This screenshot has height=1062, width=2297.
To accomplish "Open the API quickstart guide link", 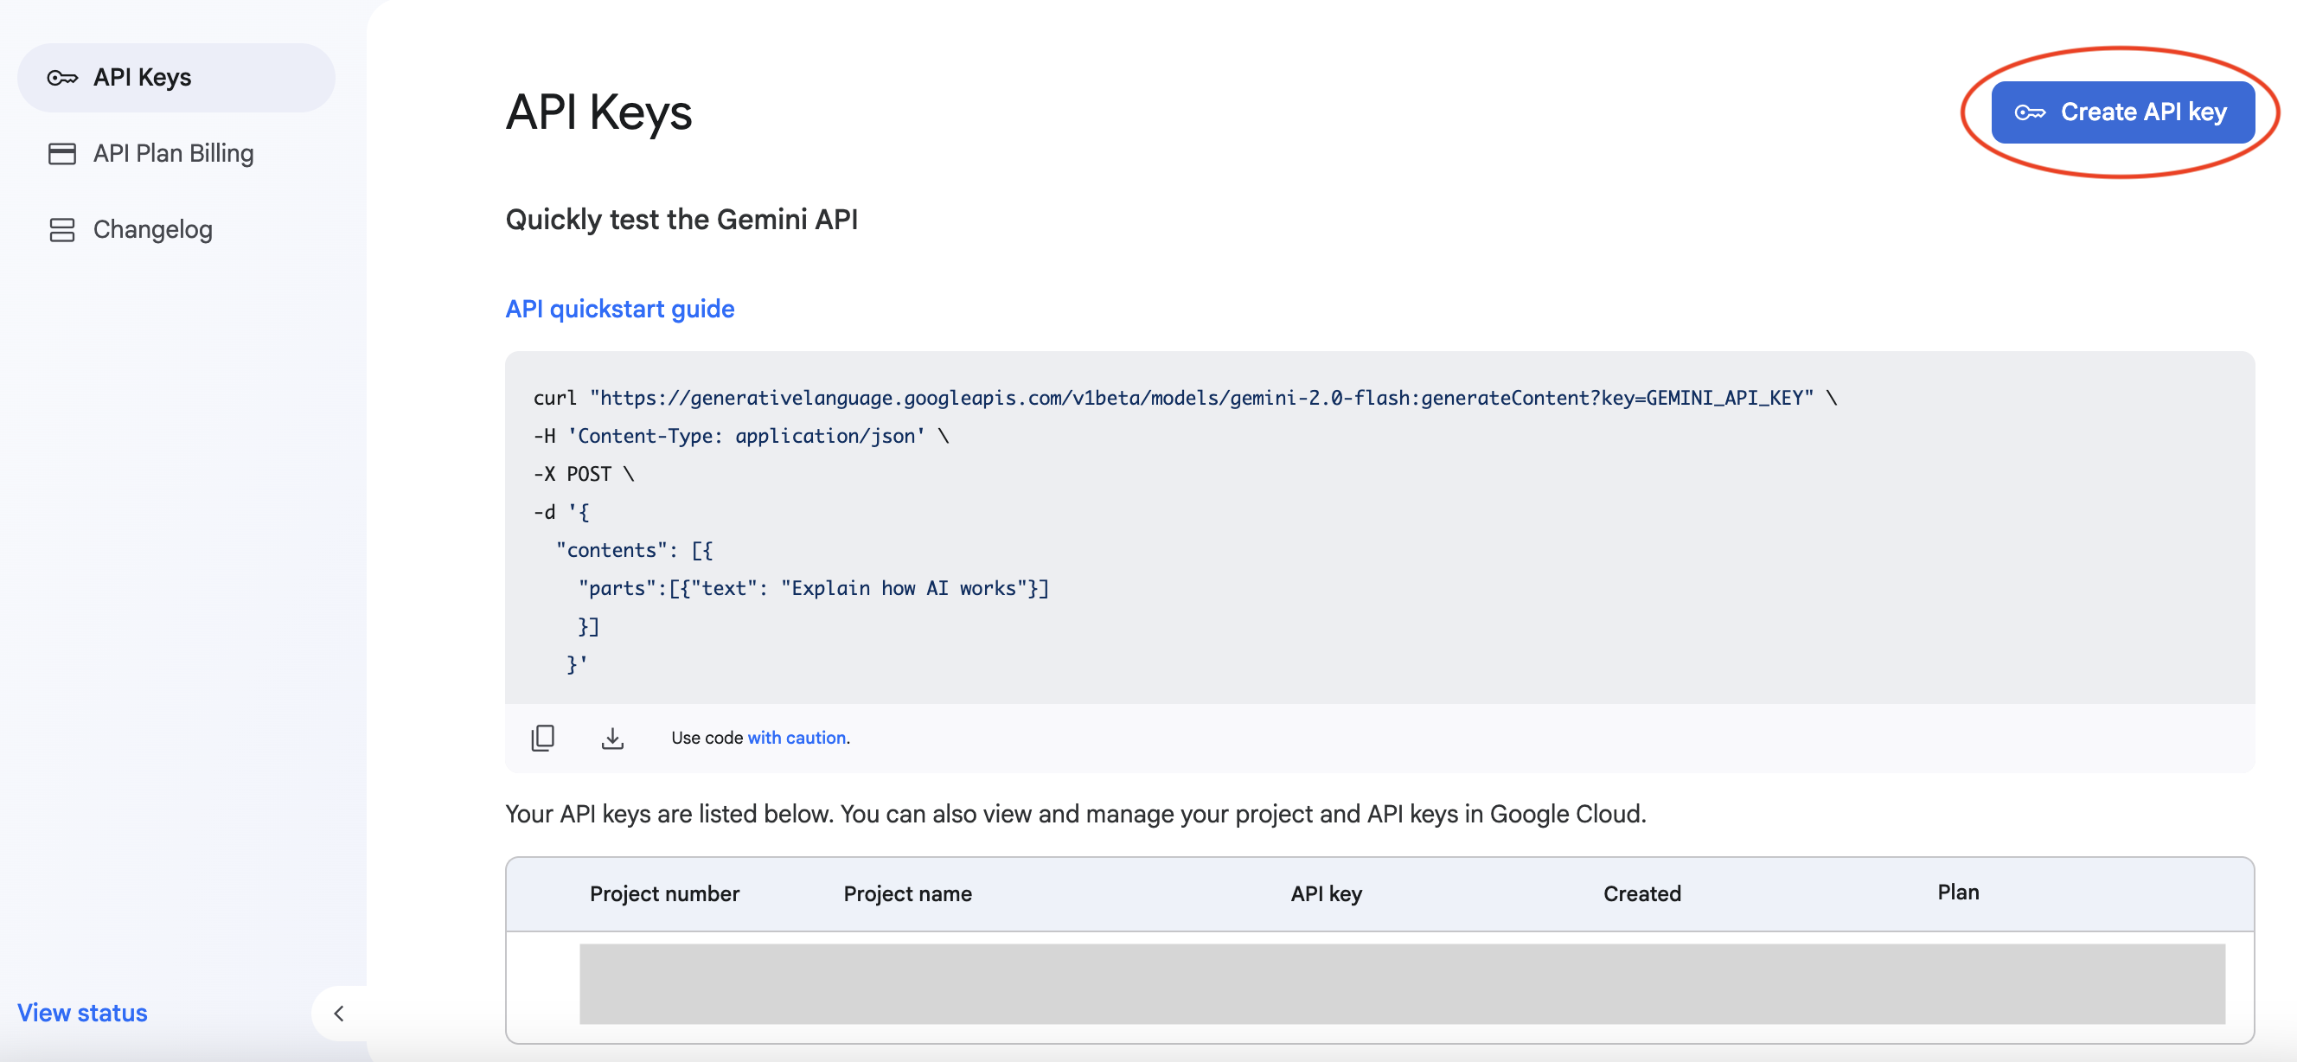I will tap(620, 309).
